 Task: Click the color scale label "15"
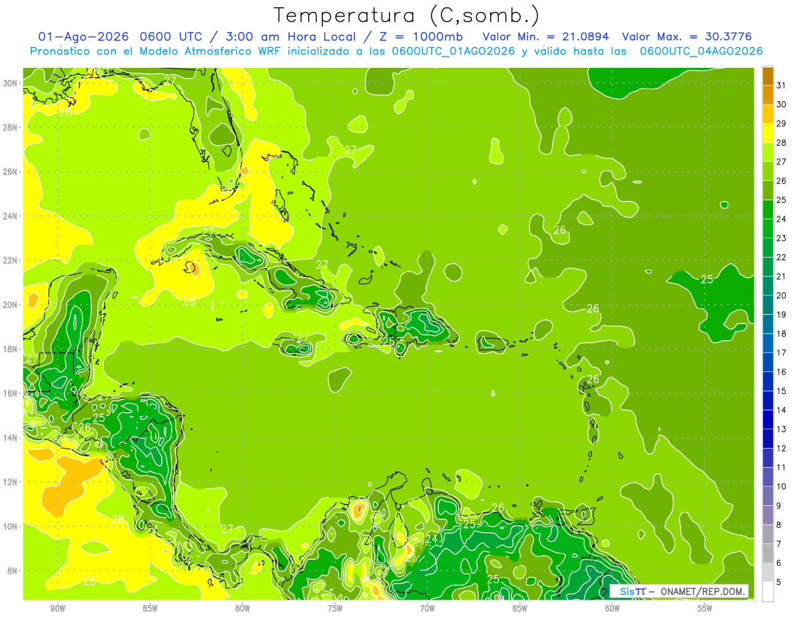tap(782, 391)
